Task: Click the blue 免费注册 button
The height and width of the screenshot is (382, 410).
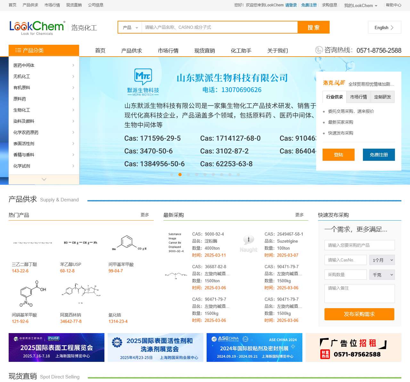Action: click(379, 155)
